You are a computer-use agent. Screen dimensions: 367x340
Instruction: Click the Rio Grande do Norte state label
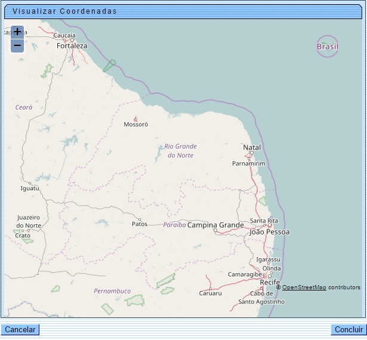coord(180,151)
